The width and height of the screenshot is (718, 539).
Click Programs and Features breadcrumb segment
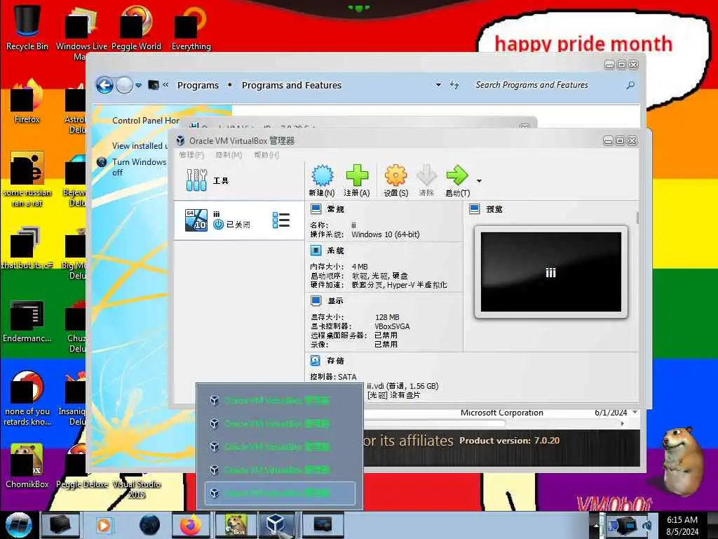click(292, 85)
